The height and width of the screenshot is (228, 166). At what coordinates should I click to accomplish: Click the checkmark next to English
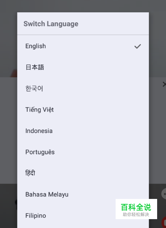pos(138,46)
